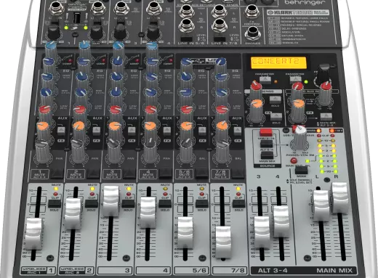Select the red USB/2-TR source button

pos(266,132)
